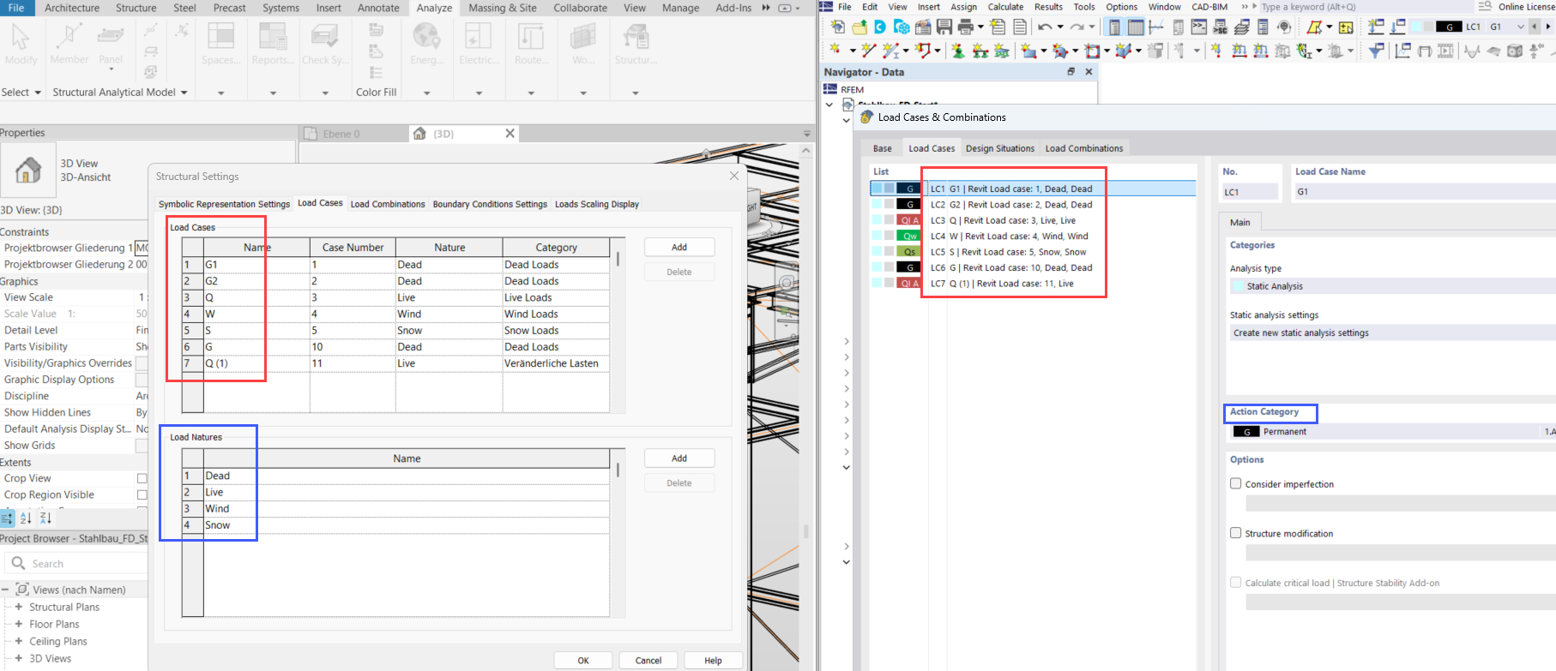Close the {3D} view tab in Revit

click(x=510, y=133)
